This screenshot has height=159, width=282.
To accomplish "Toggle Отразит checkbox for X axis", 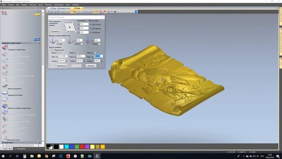I will pos(64,44).
